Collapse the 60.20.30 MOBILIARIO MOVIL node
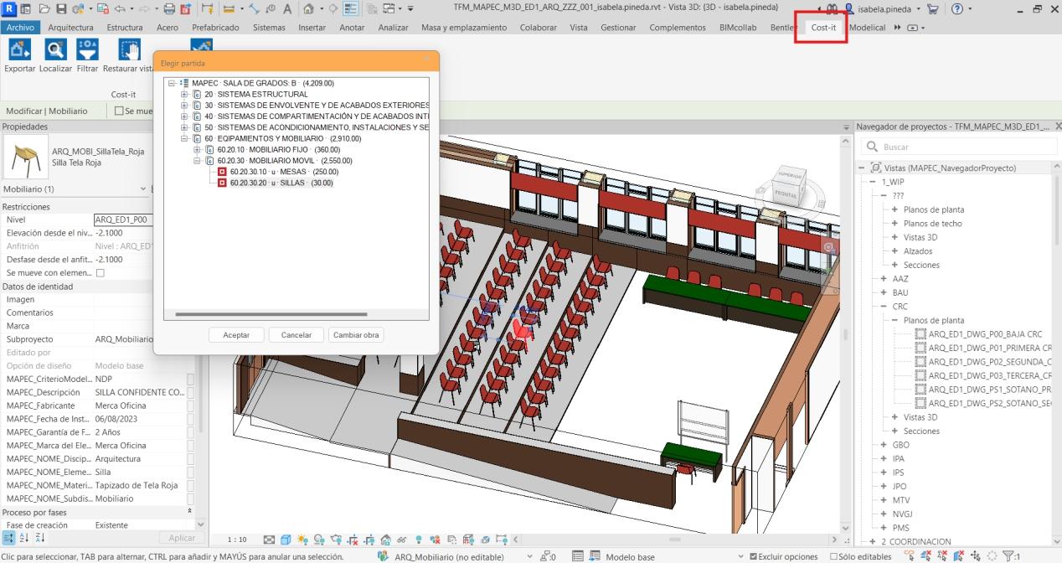The height and width of the screenshot is (563, 1062). 198,160
